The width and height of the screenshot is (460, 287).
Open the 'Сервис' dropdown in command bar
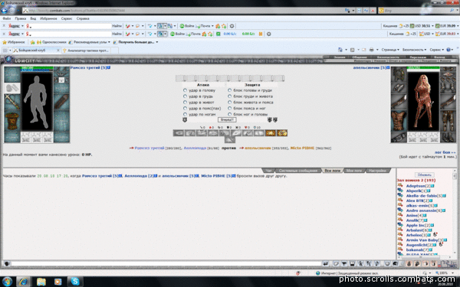point(437,50)
